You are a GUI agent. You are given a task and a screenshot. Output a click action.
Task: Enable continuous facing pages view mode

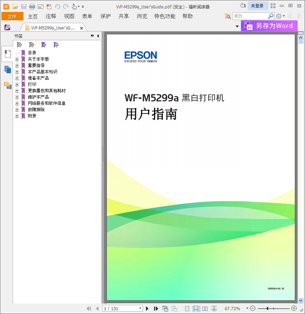[214, 309]
